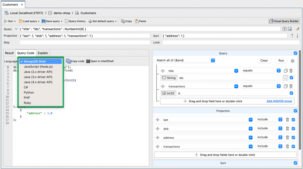Click the sort ascending up arrow
303x169 pixels.
[x=292, y=36]
